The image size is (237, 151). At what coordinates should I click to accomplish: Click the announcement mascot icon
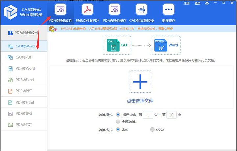(53, 29)
